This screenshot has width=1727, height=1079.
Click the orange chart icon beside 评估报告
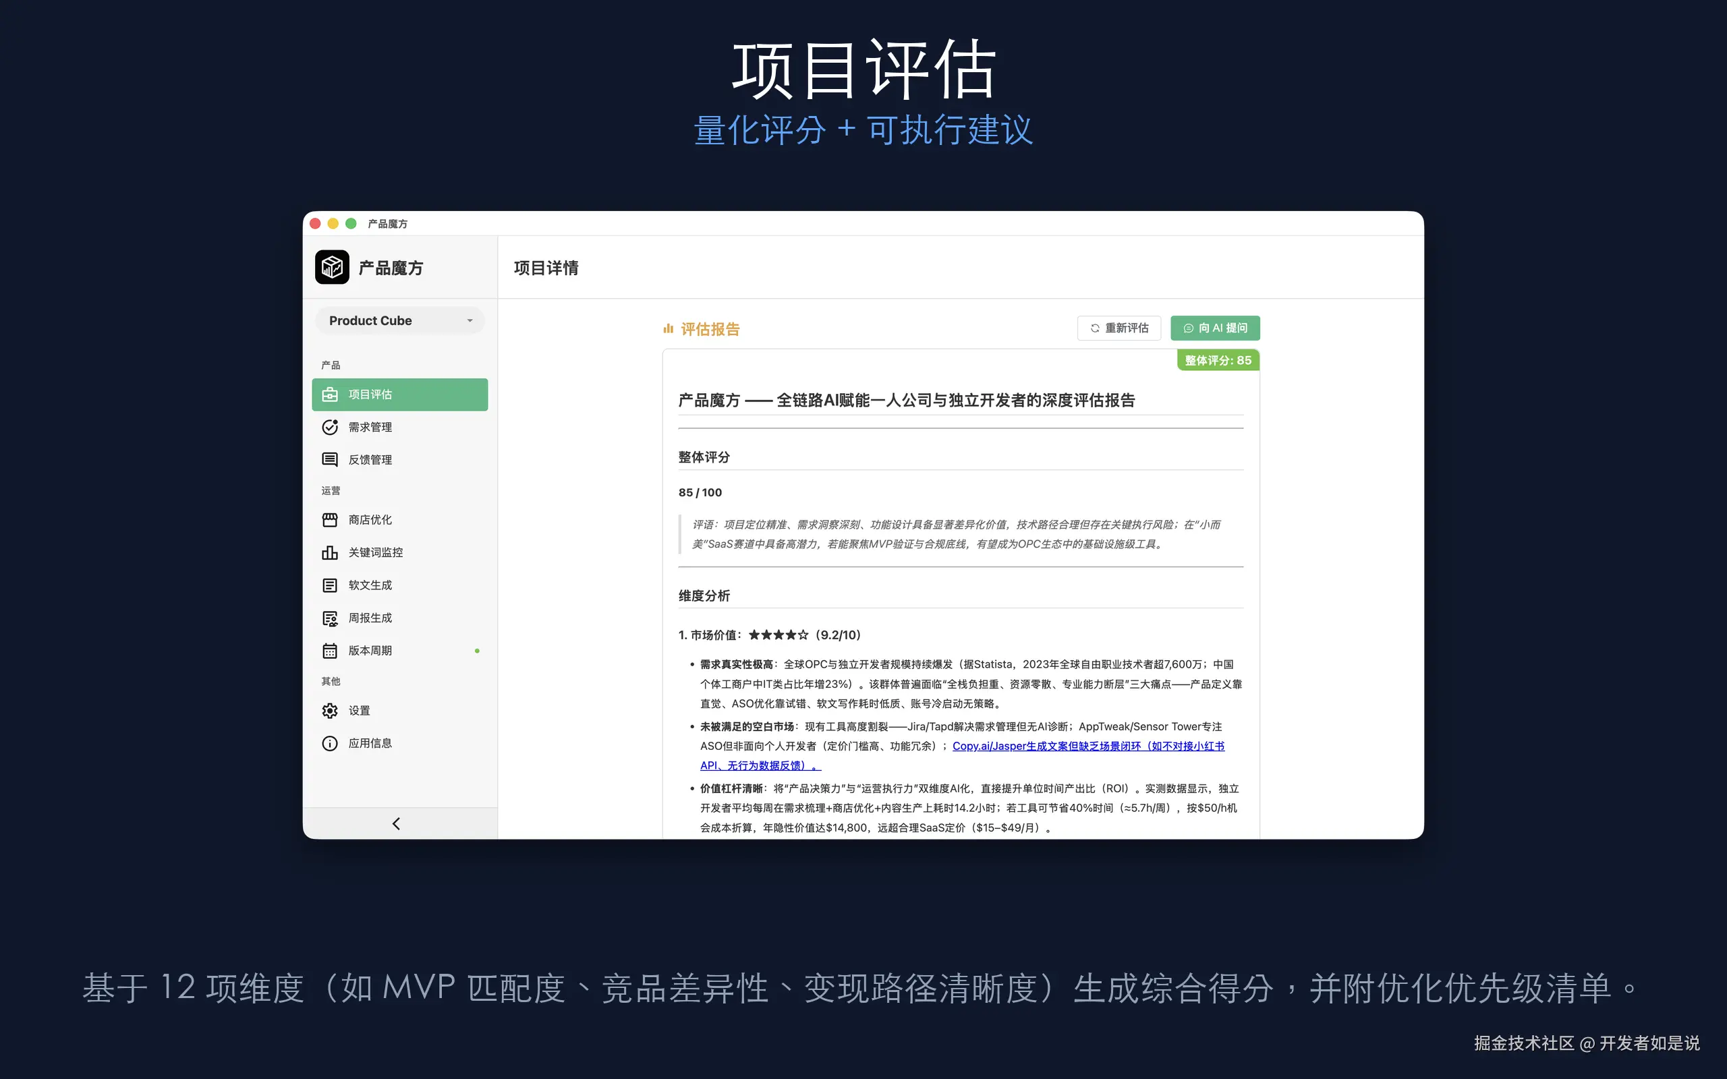point(668,329)
